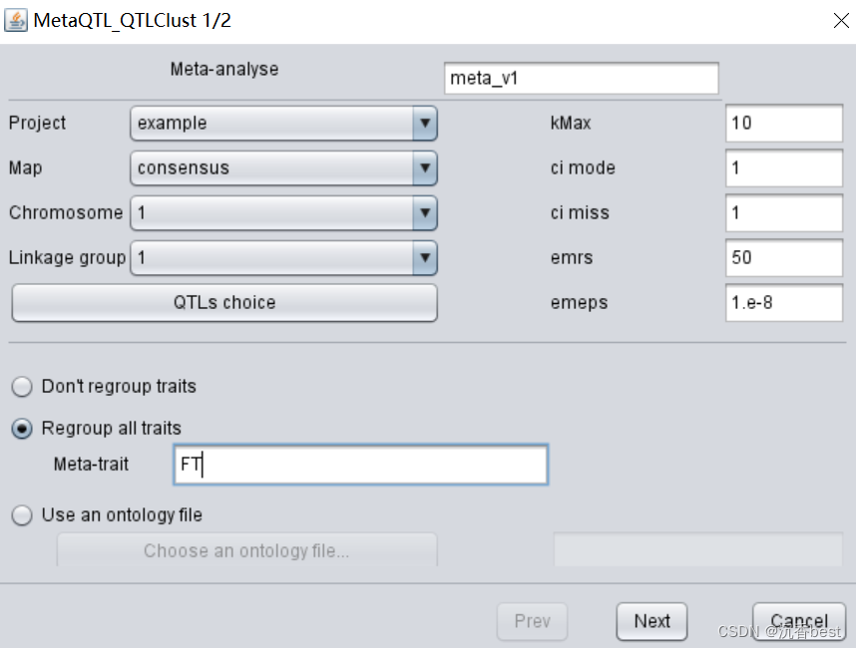Click the Java coffee cup title bar icon
Viewport: 856px width, 648px height.
click(18, 19)
